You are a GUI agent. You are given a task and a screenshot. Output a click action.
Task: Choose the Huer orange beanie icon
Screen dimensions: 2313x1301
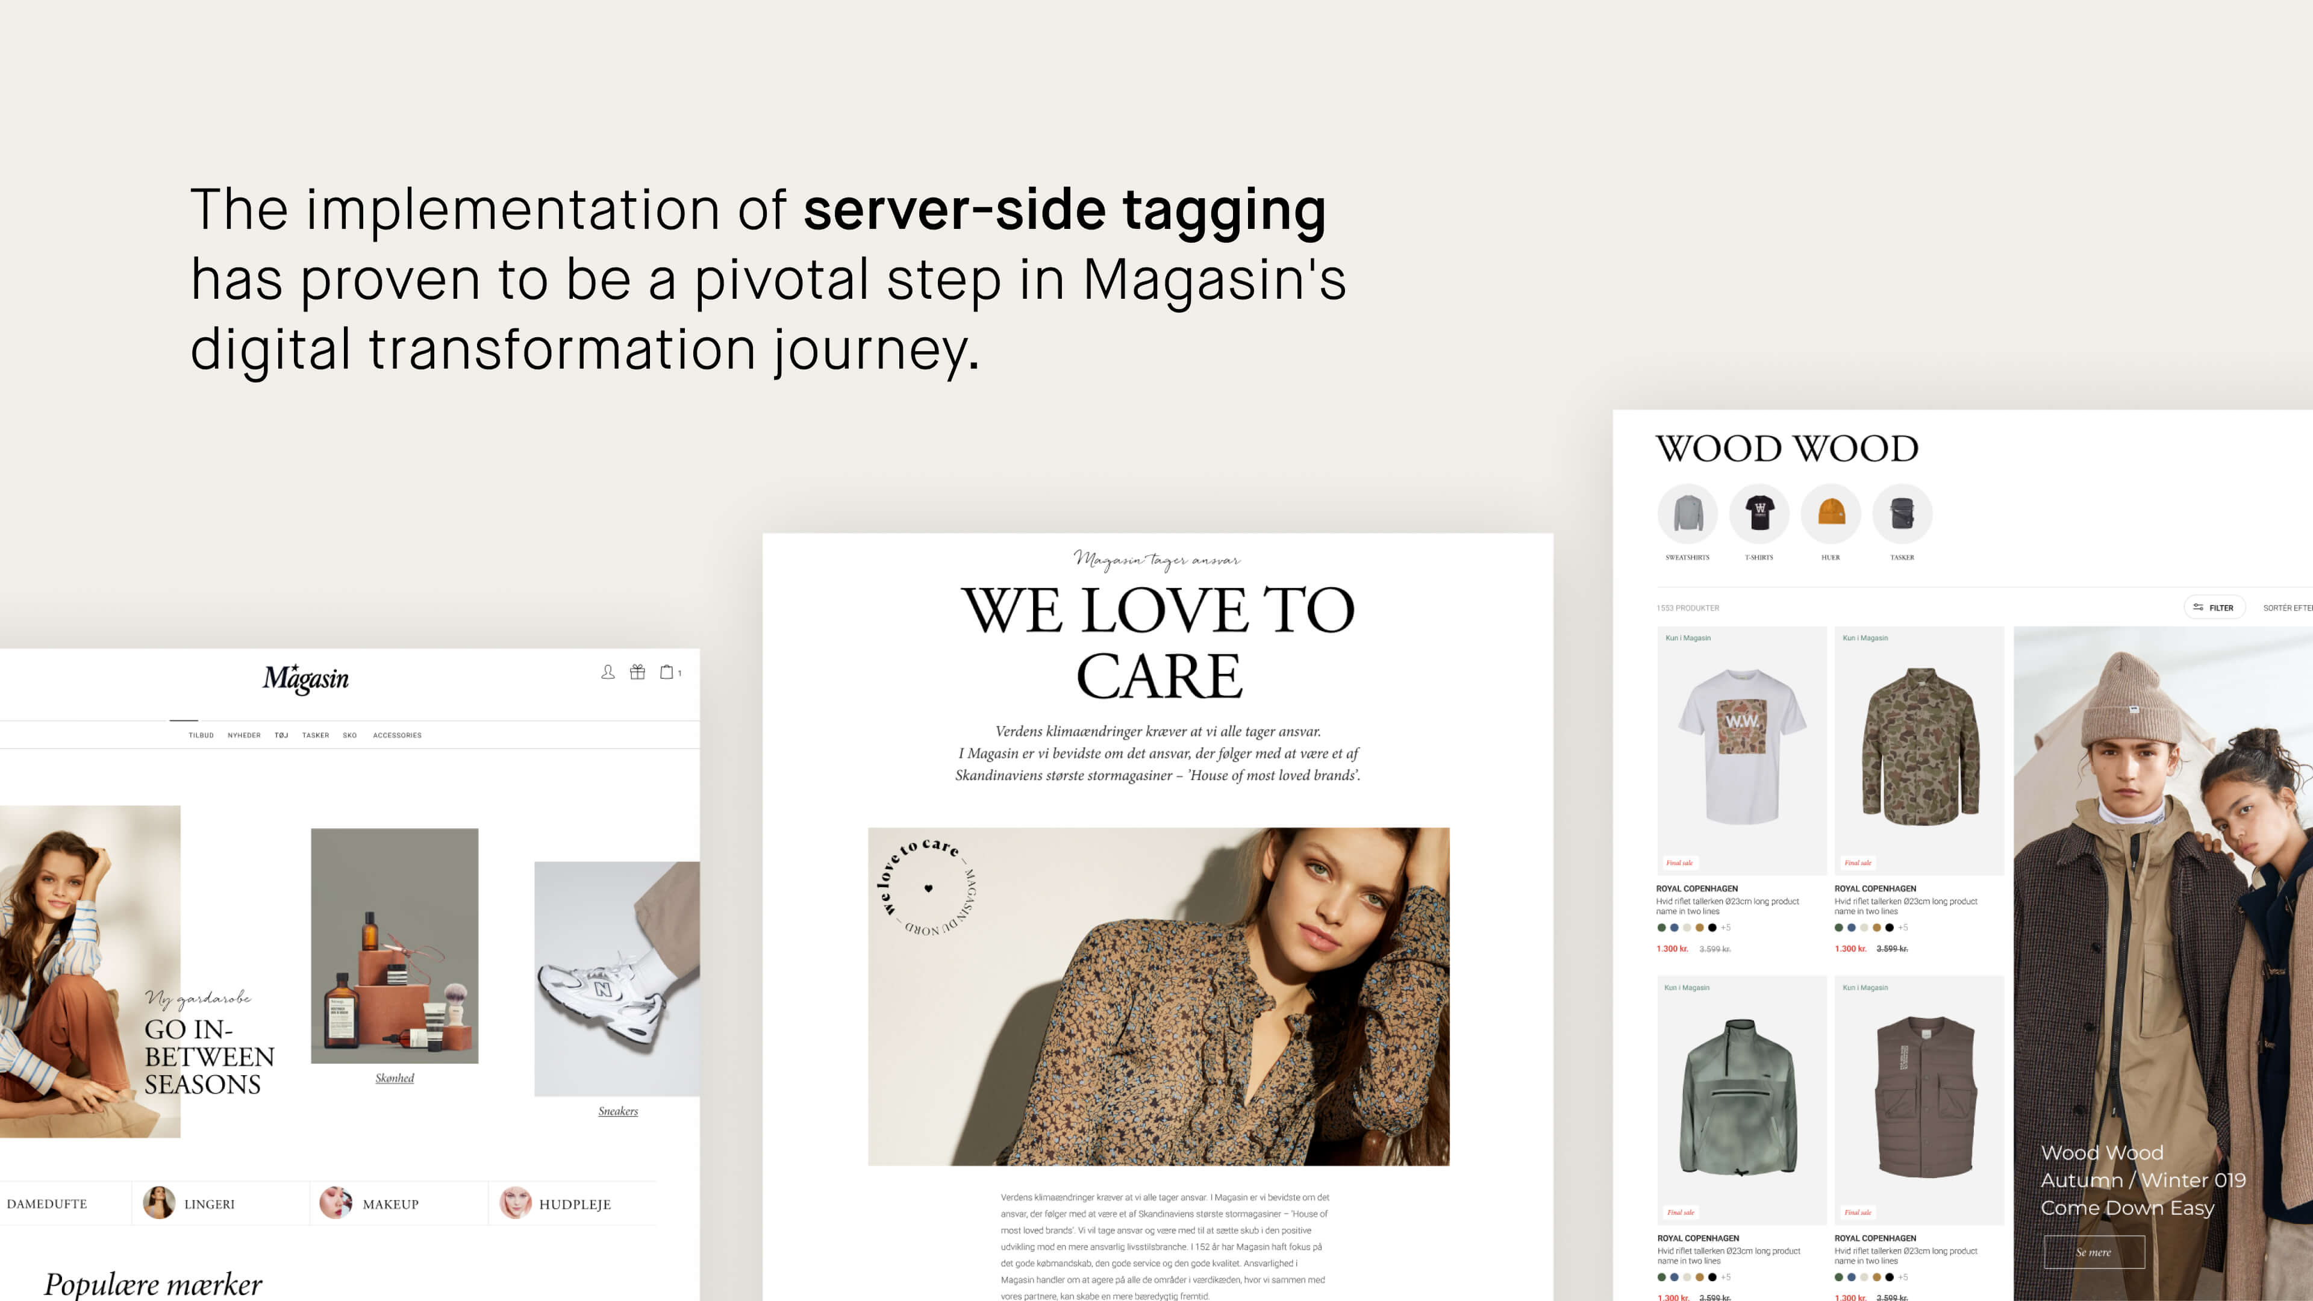[x=1831, y=514]
